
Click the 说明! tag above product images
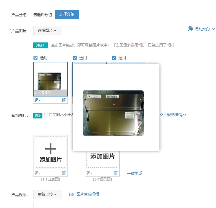(x=41, y=45)
